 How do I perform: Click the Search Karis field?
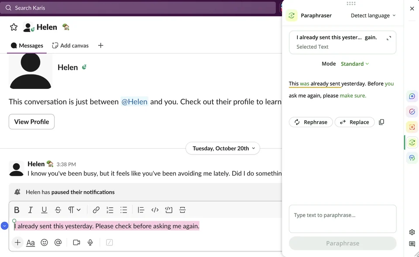(x=138, y=8)
